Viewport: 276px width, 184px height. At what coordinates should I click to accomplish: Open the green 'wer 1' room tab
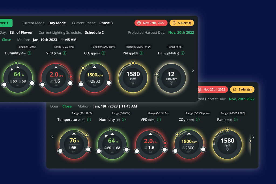click(x=6, y=23)
